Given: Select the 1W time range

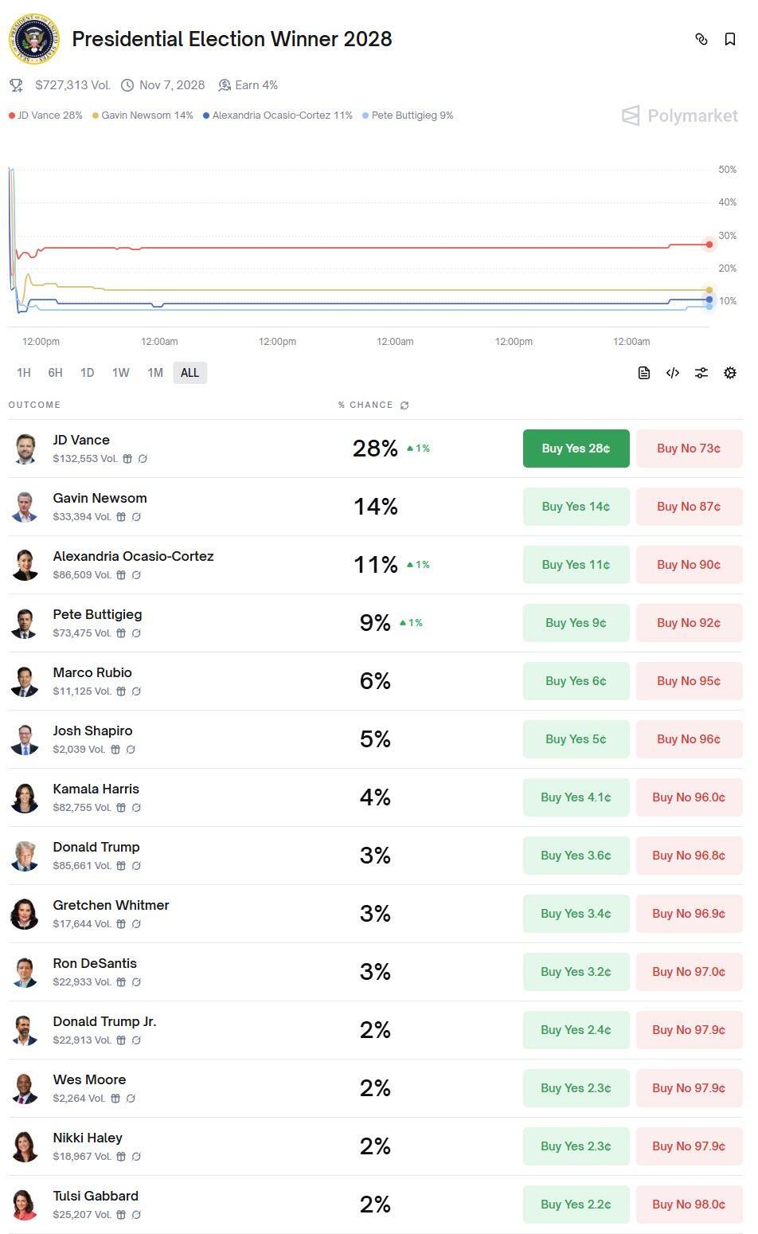Looking at the screenshot, I should click(120, 373).
